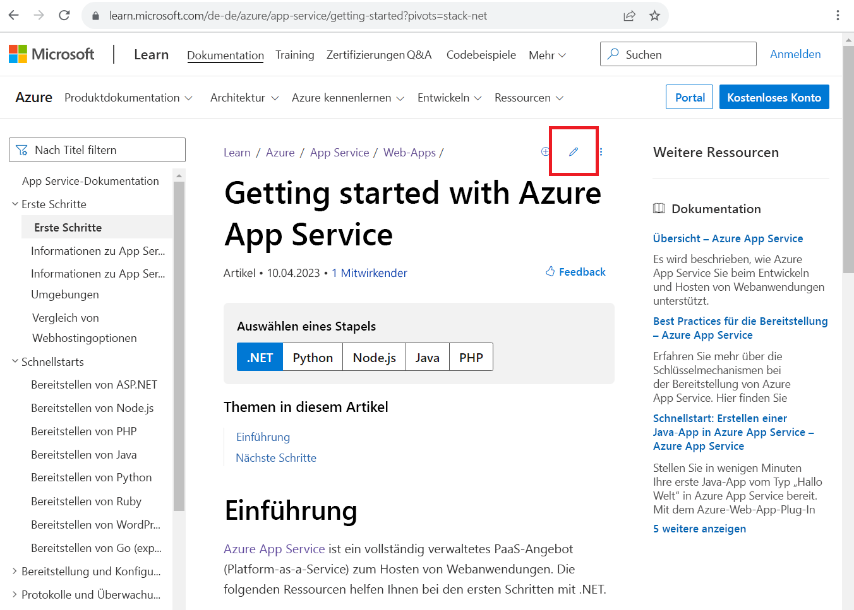Open the Ressourcen dropdown
Viewport: 854px width, 610px height.
[x=529, y=98]
